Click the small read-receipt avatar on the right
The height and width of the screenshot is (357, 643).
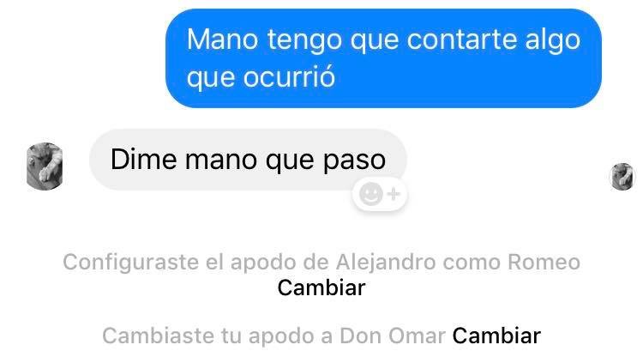click(622, 177)
